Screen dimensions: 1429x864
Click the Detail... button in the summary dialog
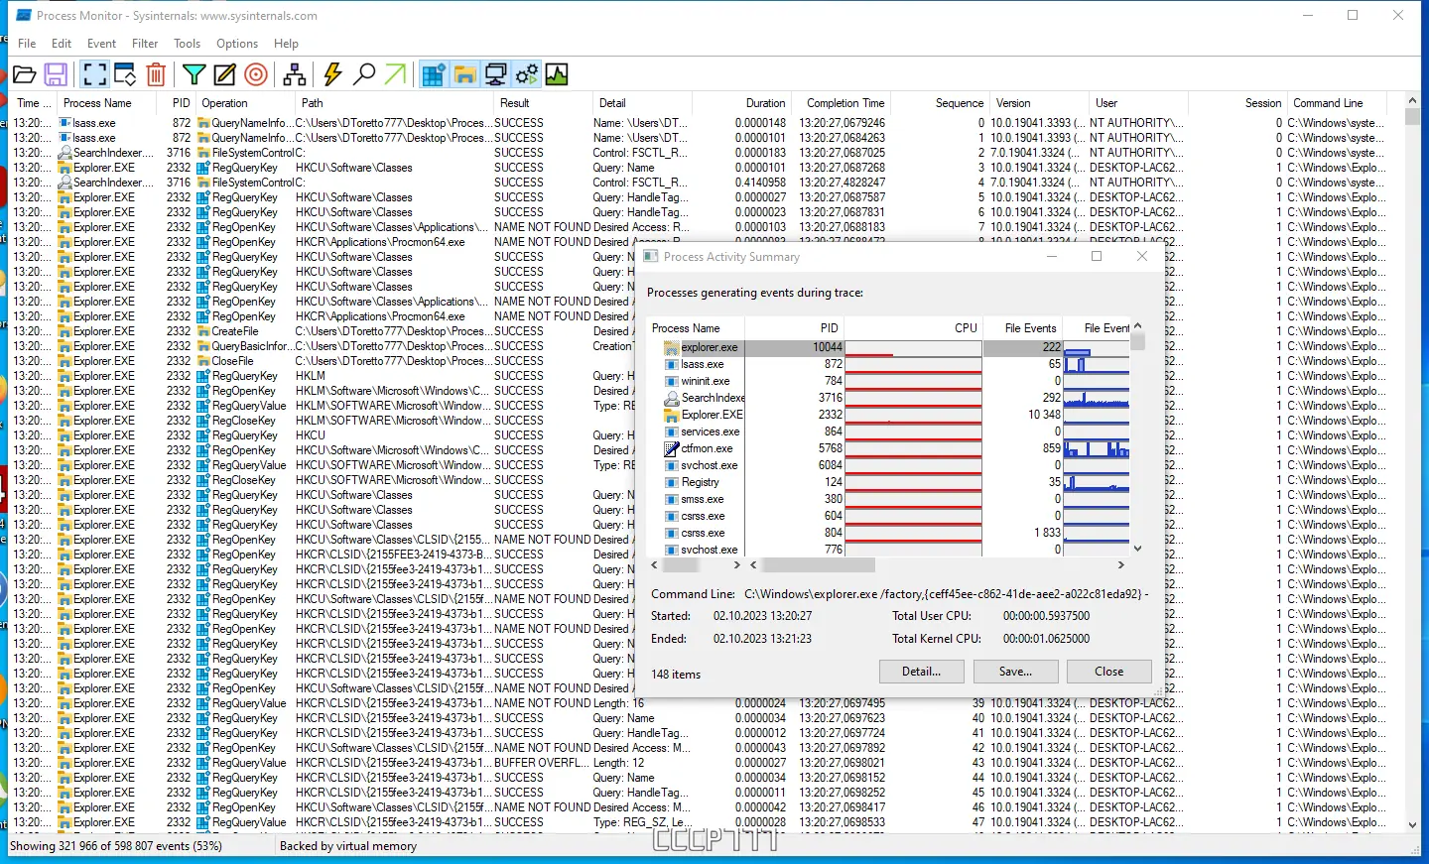[x=921, y=672]
